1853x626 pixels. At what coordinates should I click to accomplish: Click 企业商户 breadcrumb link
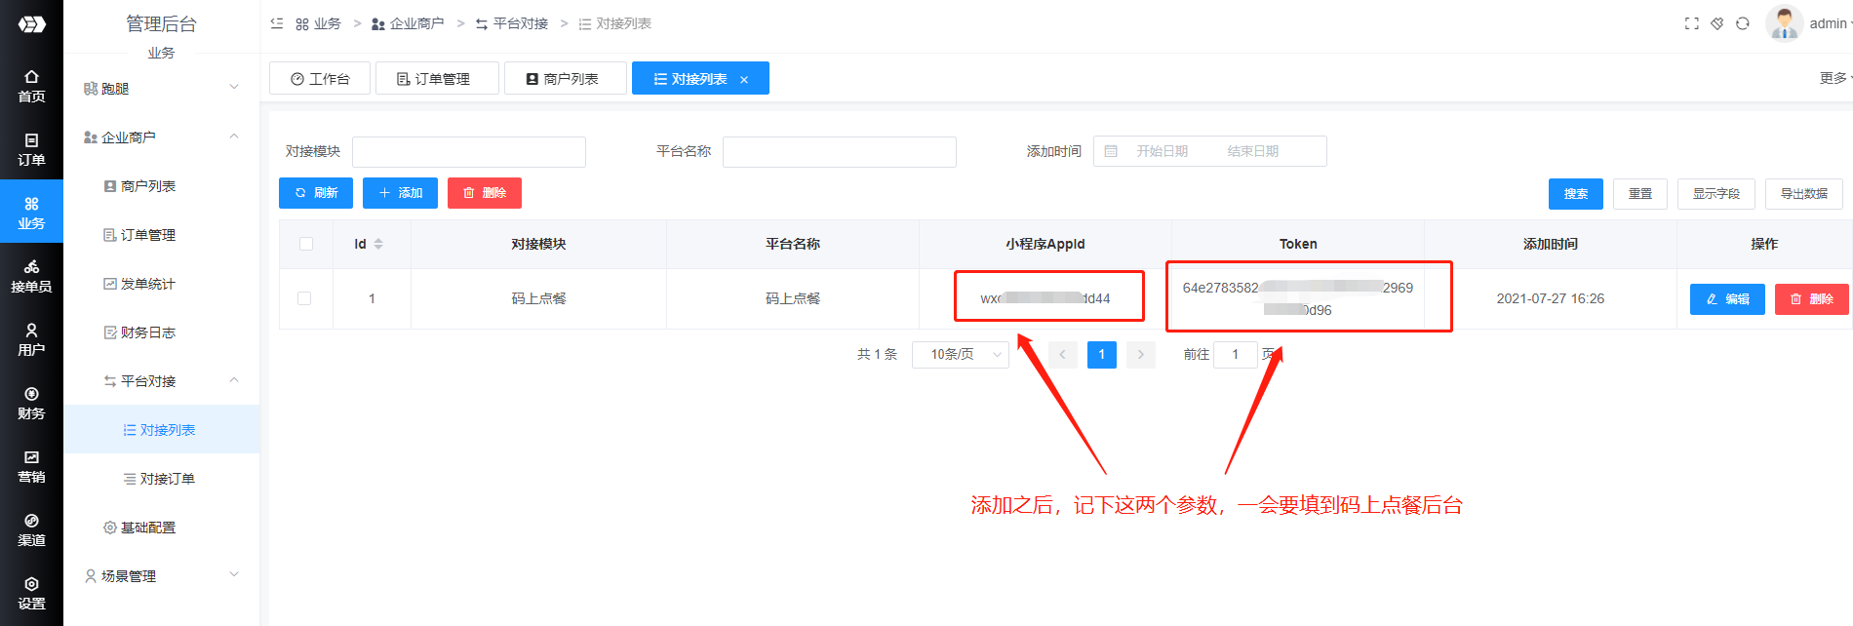pos(408,23)
